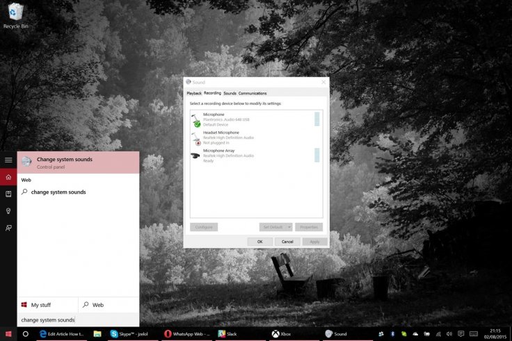Screen dimensions: 512x341
Task: Select the Cortana Home icon
Action: 8,177
